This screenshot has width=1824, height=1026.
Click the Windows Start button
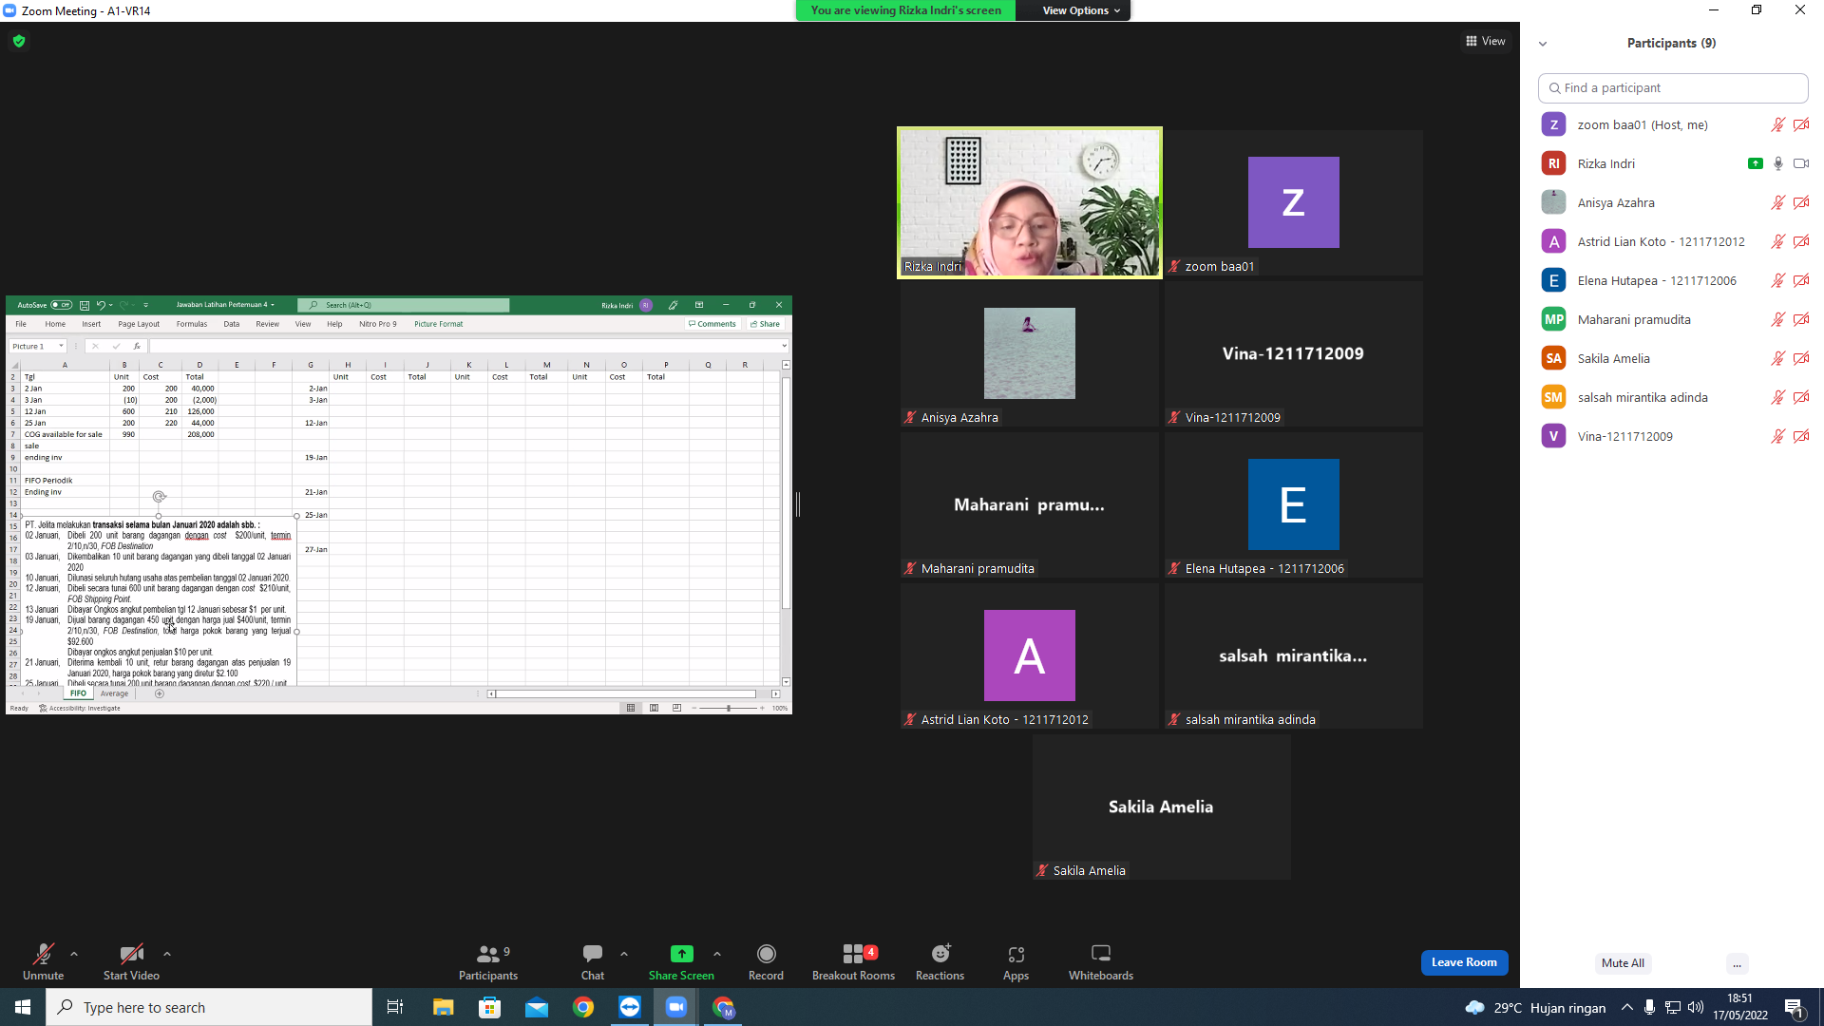click(x=23, y=1007)
